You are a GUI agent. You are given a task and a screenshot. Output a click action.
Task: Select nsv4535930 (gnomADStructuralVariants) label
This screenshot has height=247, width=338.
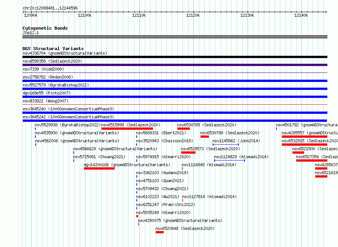point(77,133)
